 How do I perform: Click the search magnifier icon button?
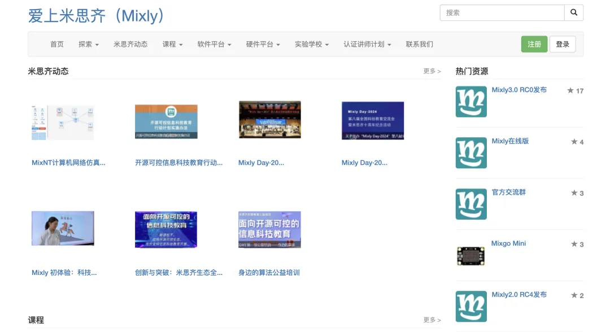tap(574, 12)
